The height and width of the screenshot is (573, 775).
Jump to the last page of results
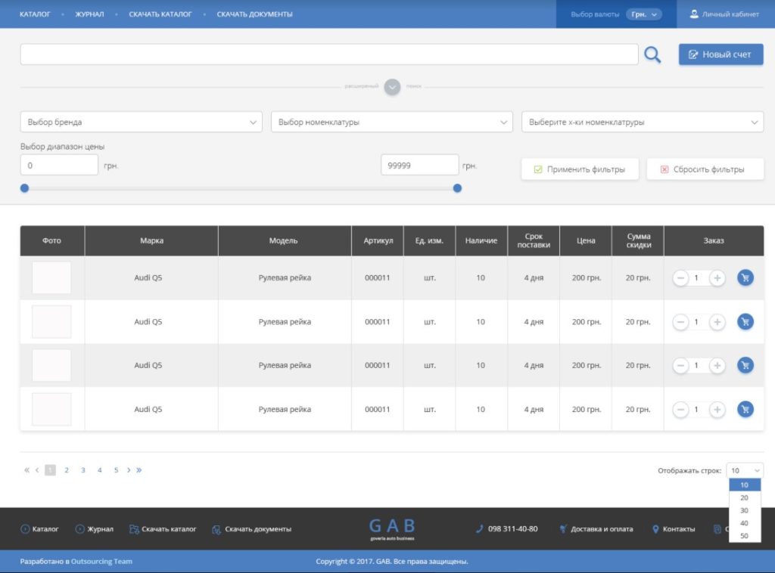tap(139, 470)
